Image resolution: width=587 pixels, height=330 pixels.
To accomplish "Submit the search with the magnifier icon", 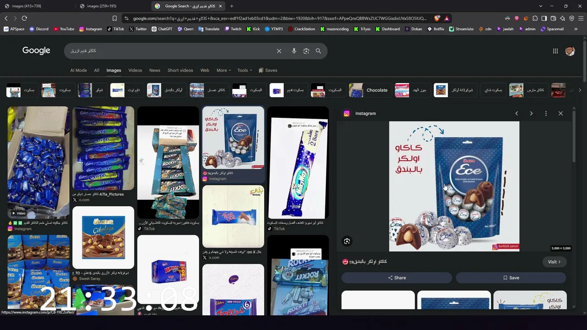I will [x=318, y=51].
